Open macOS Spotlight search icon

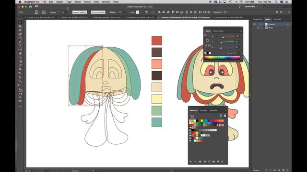[x=276, y=2]
